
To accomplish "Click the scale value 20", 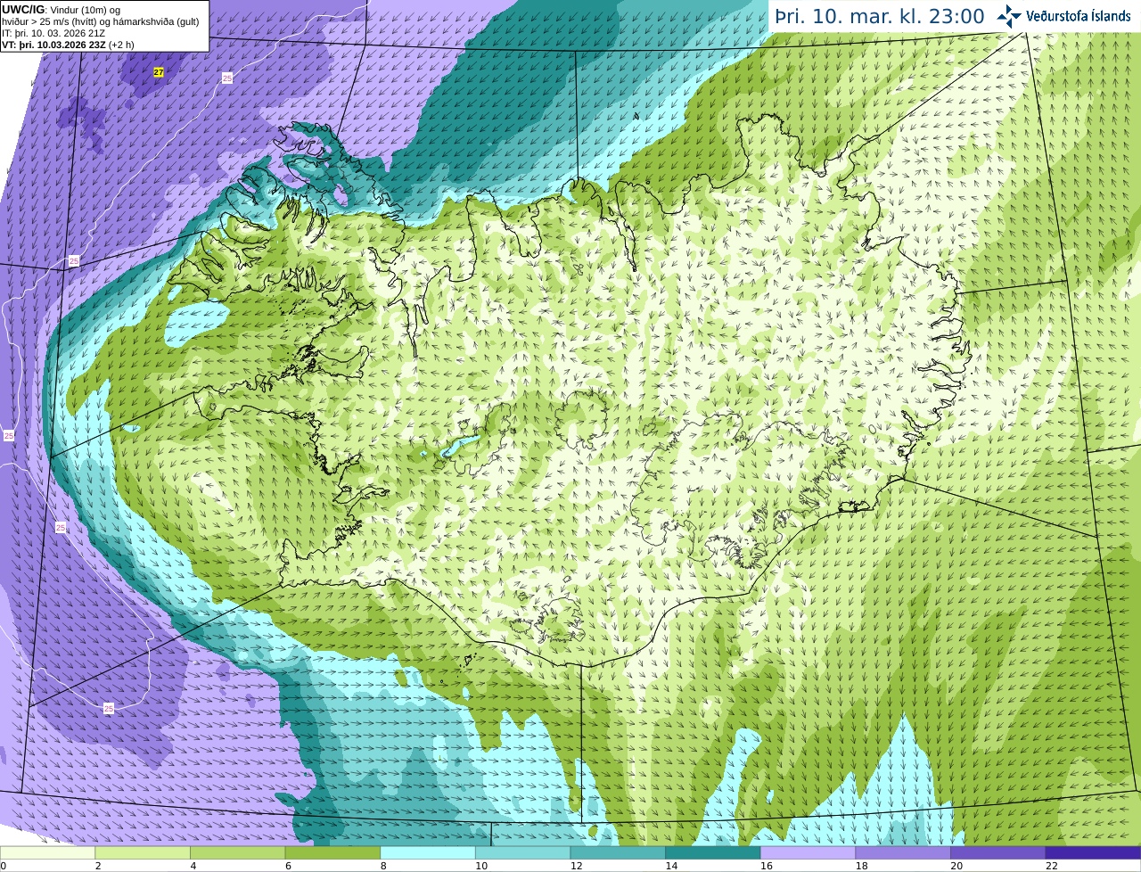I will coord(956,866).
